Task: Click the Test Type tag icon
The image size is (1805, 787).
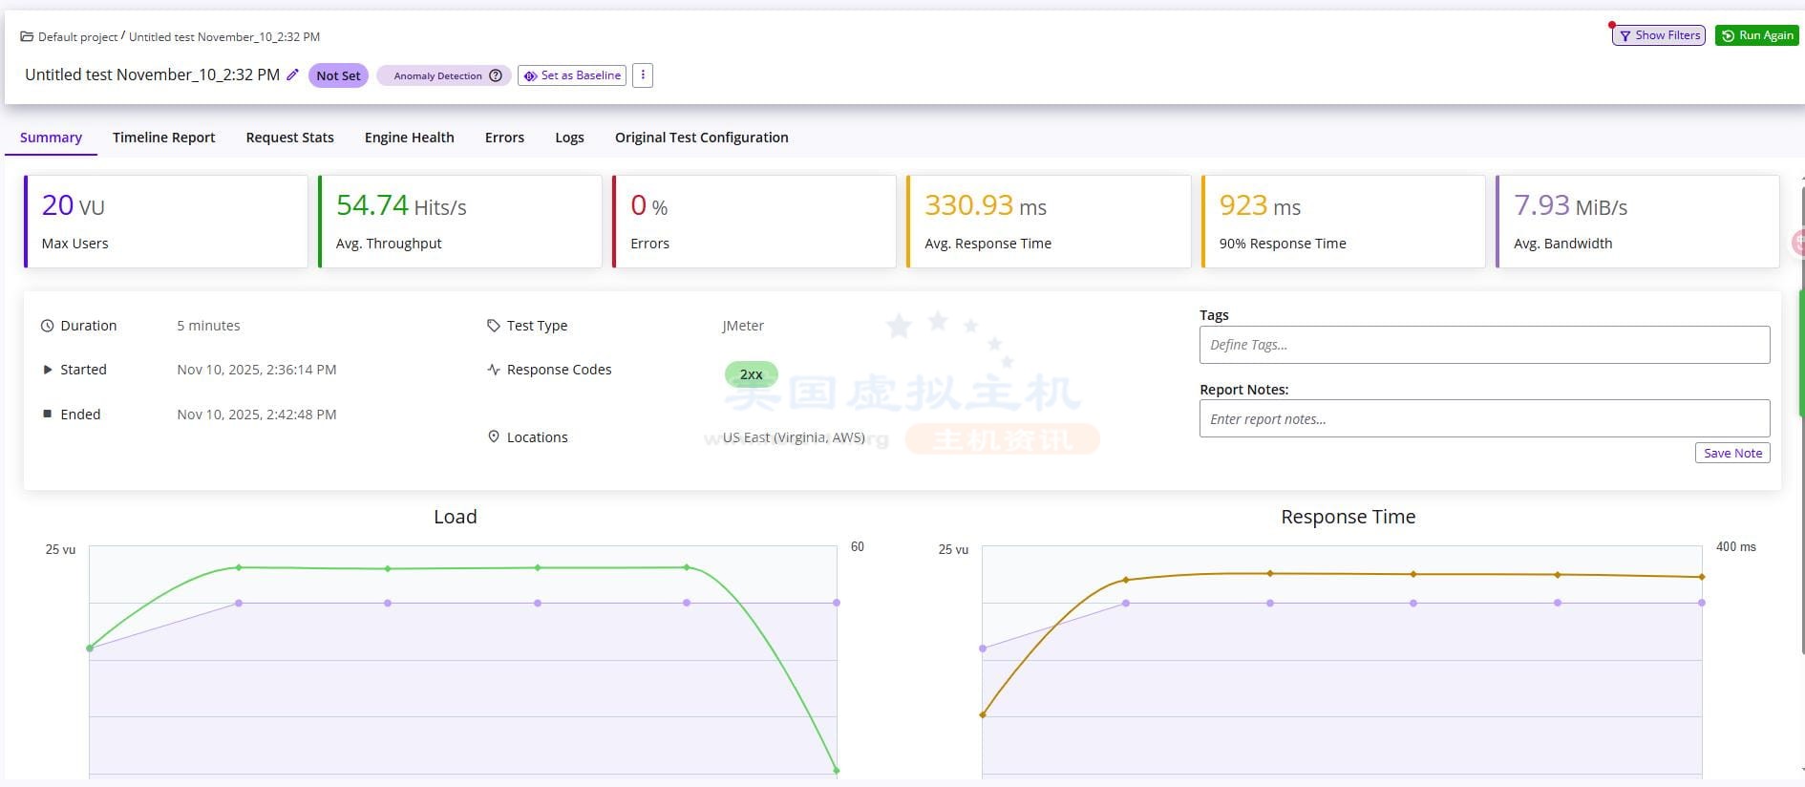Action: click(493, 326)
